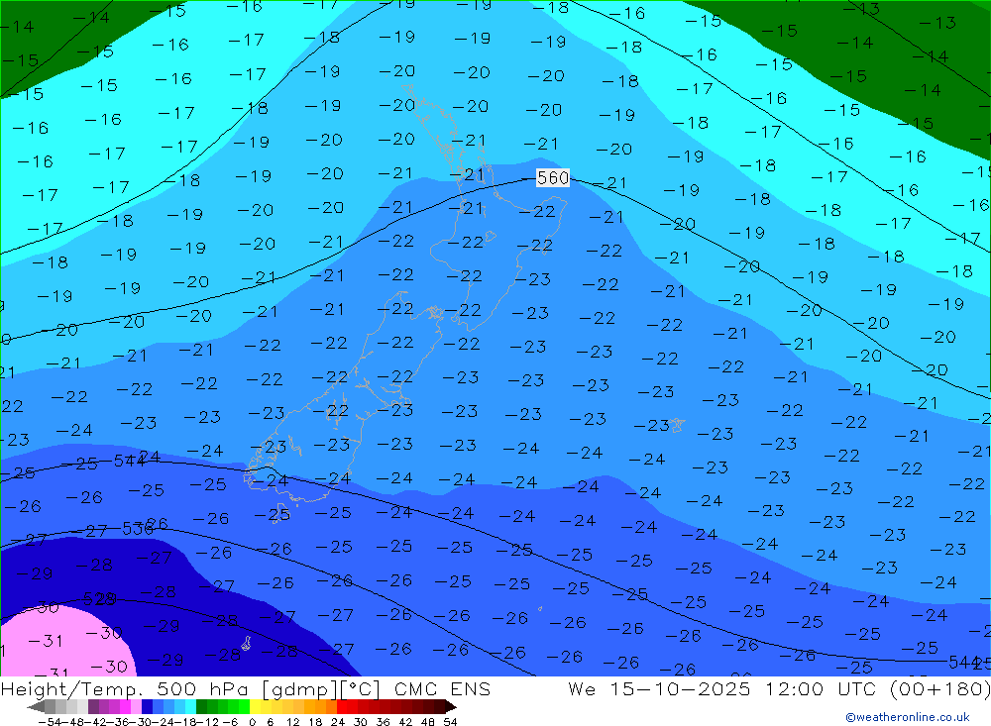991x726 pixels.
Task: Click the 528 contour height label
Action: [99, 598]
